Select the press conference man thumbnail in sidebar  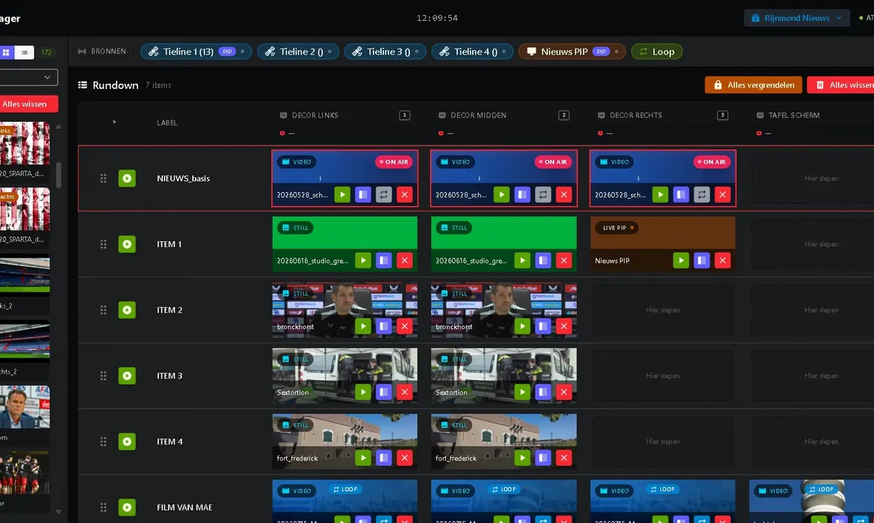(25, 407)
